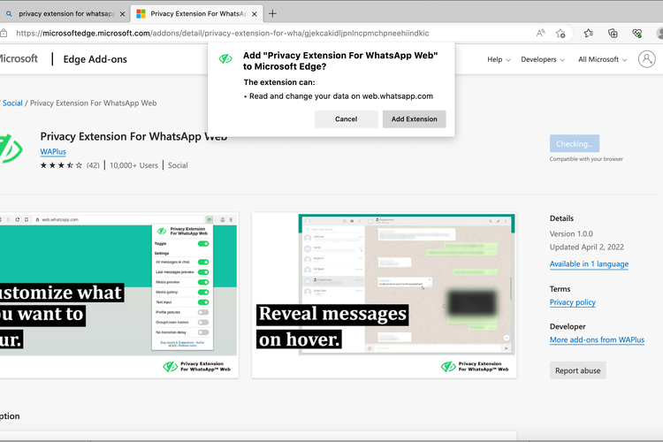This screenshot has width=663, height=442.
Task: Expand the Help dropdown menu
Action: (x=499, y=59)
